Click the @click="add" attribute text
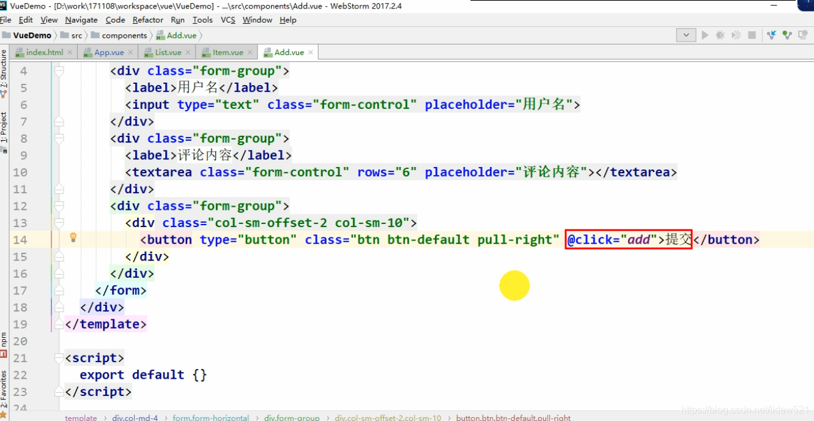 [x=612, y=240]
